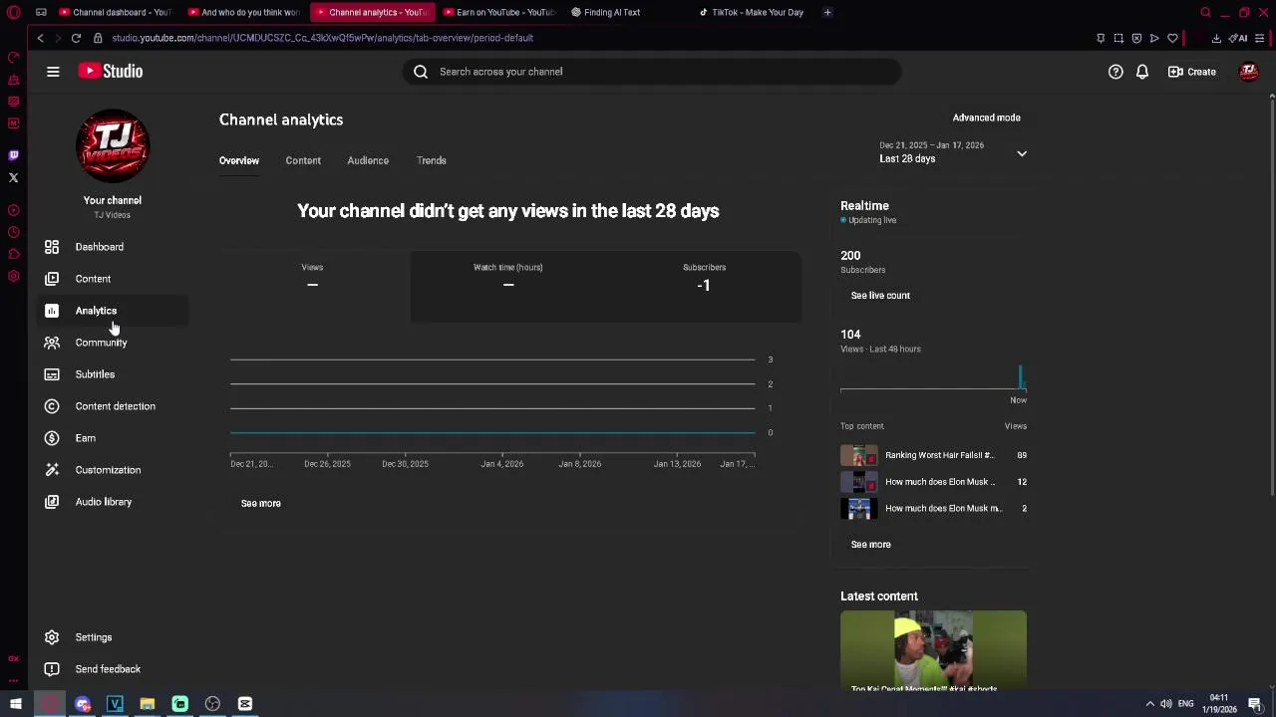The height and width of the screenshot is (717, 1276).
Task: Click the browser tab search magnifier
Action: [1205, 12]
